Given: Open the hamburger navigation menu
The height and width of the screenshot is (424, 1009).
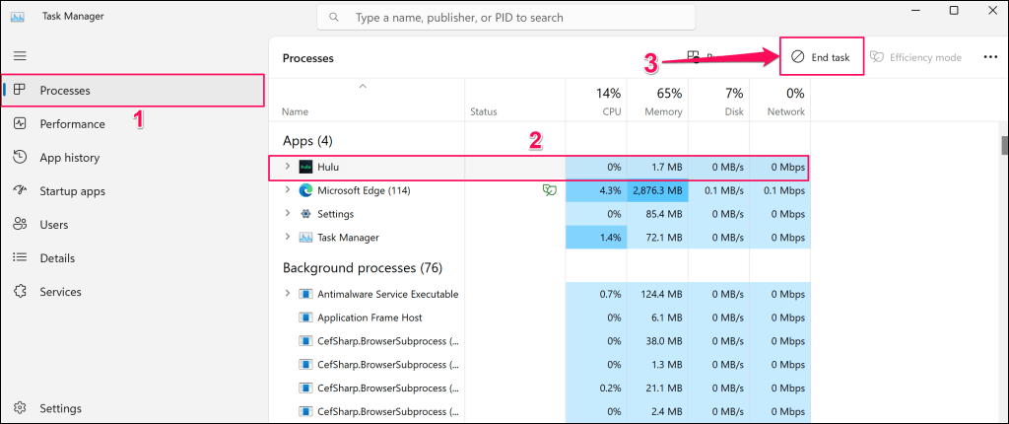Looking at the screenshot, I should click(20, 56).
